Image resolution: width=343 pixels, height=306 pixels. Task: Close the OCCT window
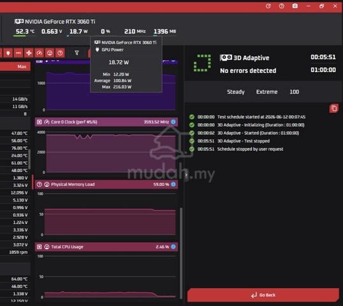[335, 6]
